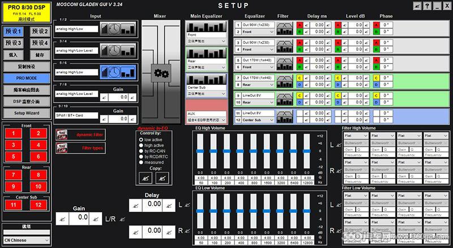The height and width of the screenshot is (248, 453).
Task: Open the filter icon for channels 11/12 Center Sub
Action: pyautogui.click(x=285, y=117)
